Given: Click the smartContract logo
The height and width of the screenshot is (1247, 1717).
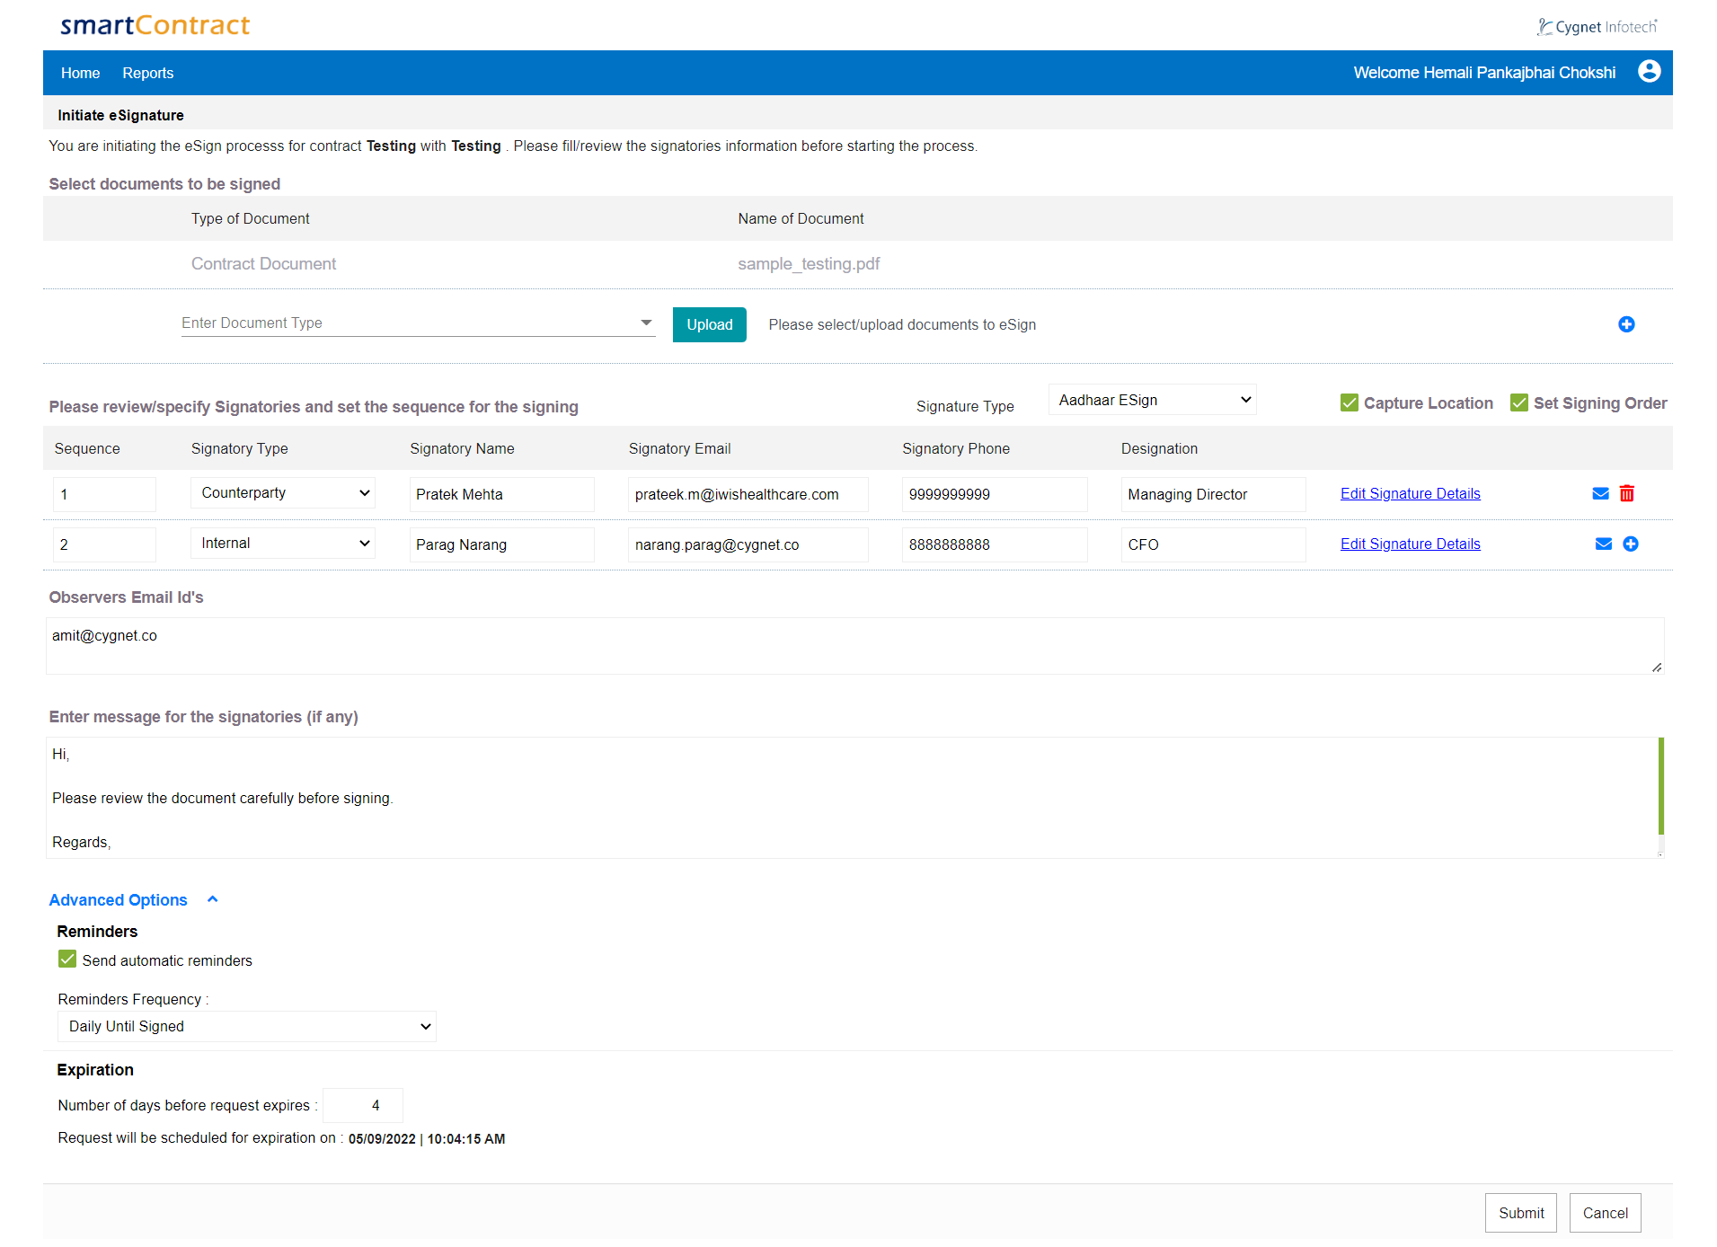Looking at the screenshot, I should [x=155, y=25].
